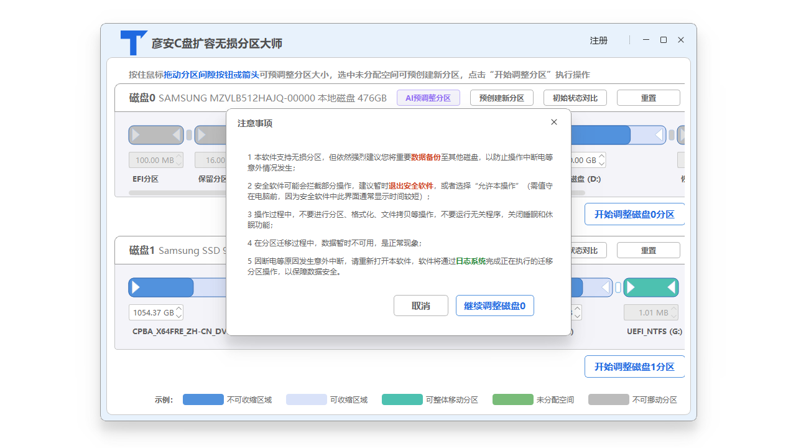Image resolution: width=796 pixels, height=448 pixels.
Task: Decrease the 1054.37 GB value with the down arrow
Action: tap(179, 316)
